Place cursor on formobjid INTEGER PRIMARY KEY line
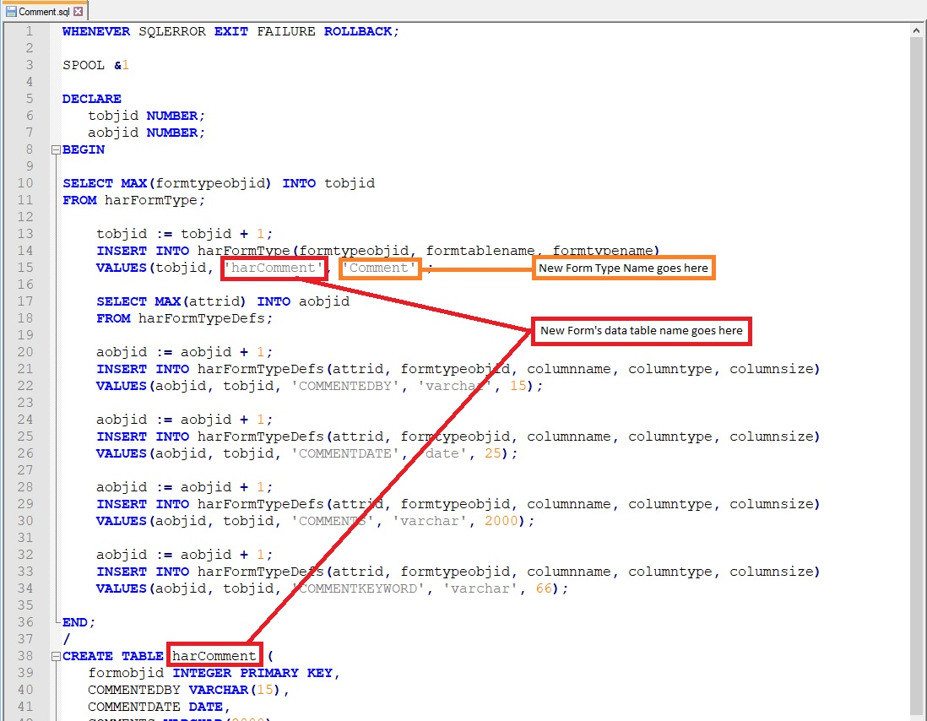 point(211,673)
